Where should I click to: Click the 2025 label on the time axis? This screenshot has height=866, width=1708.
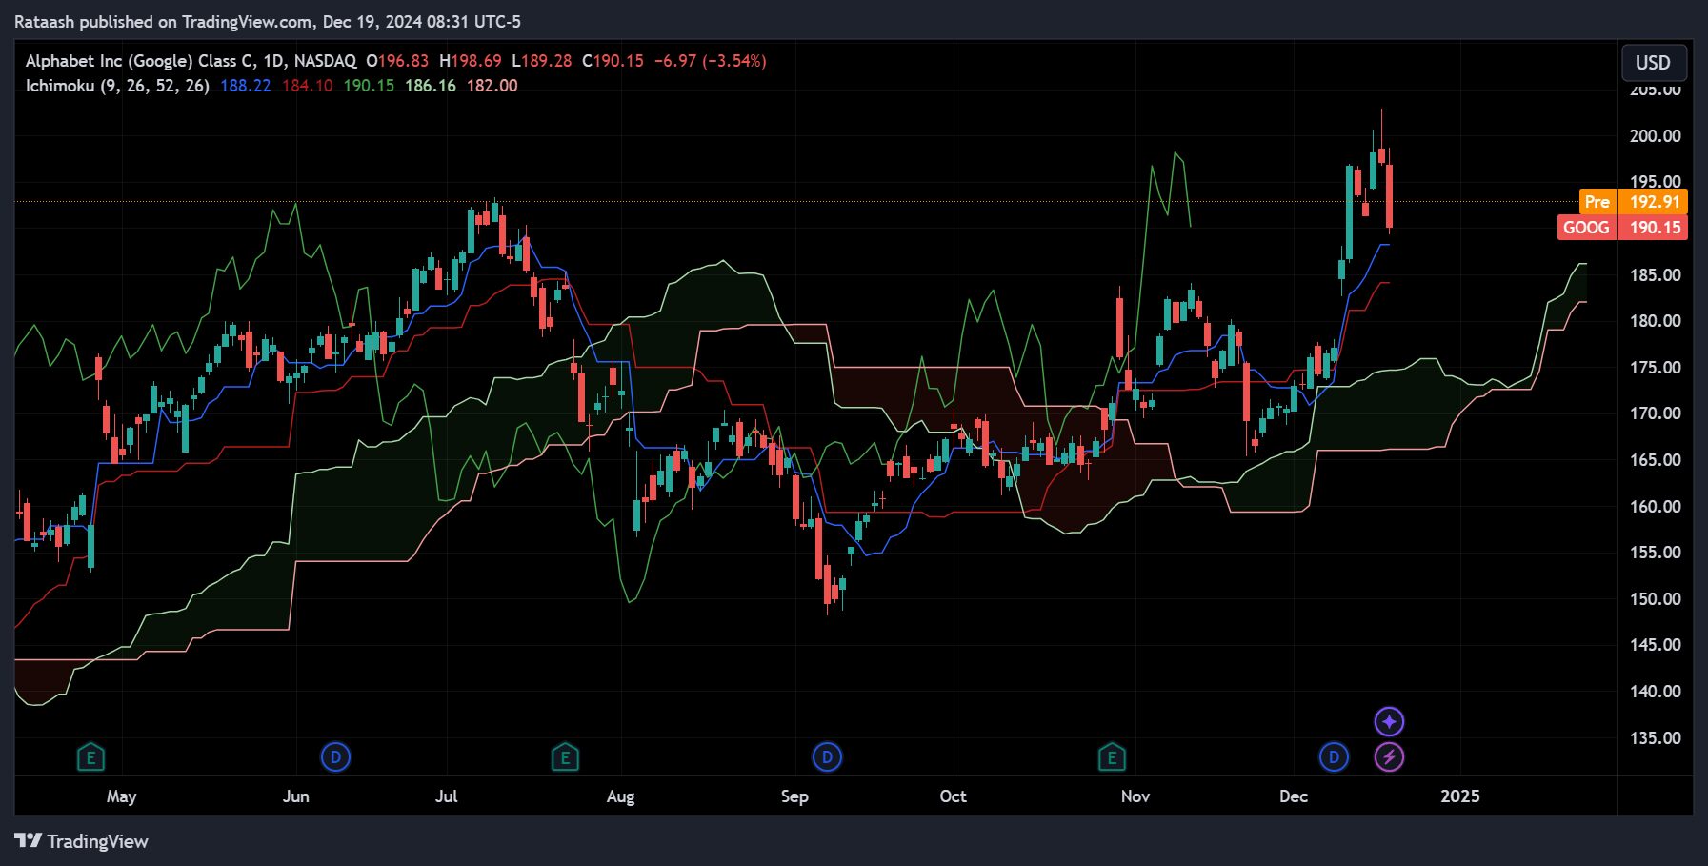pos(1460,796)
